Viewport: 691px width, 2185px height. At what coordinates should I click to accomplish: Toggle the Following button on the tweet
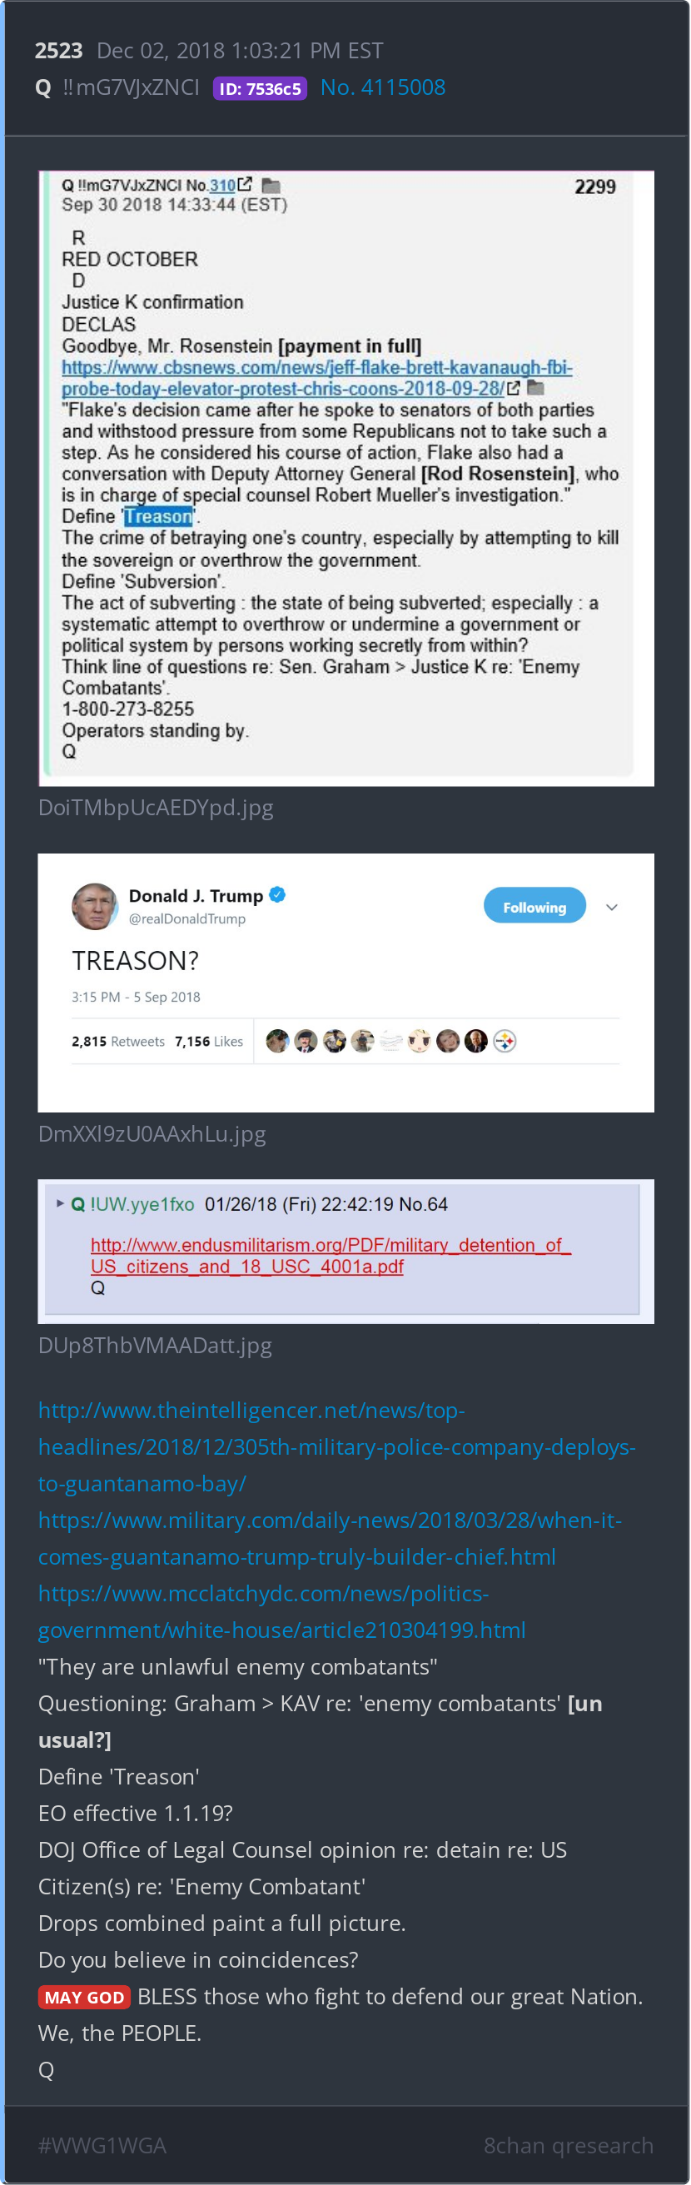[x=534, y=907]
